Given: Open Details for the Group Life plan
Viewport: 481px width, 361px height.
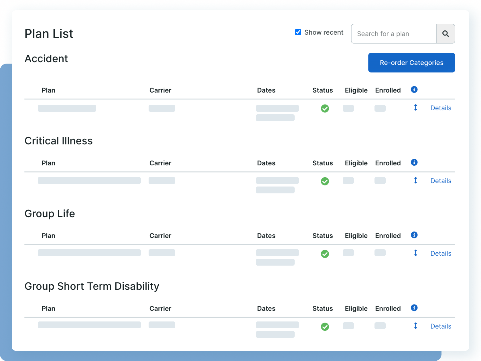Looking at the screenshot, I should click(441, 253).
